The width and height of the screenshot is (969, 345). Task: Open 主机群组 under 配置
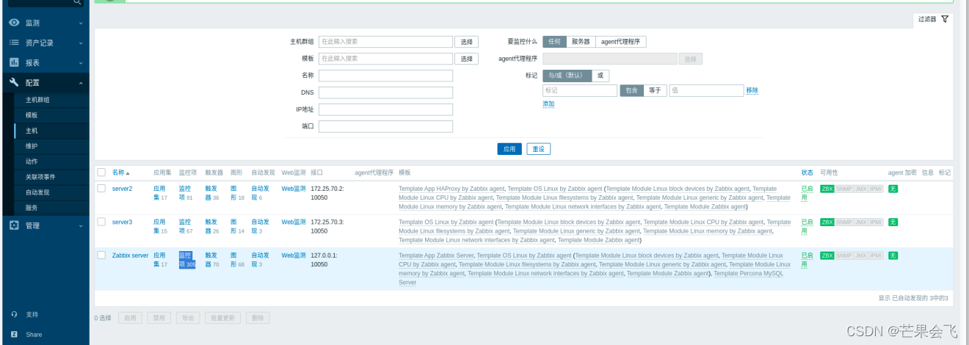click(37, 100)
